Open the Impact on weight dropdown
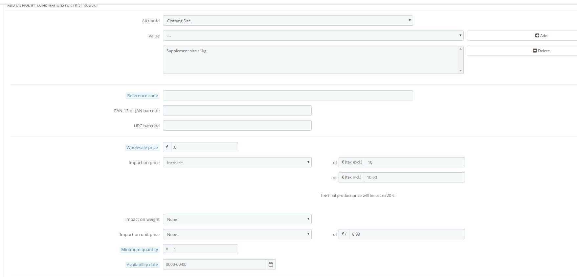577x277 pixels. tap(237, 219)
